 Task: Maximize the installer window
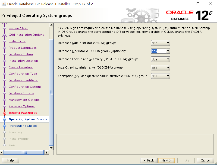[x=198, y=4]
